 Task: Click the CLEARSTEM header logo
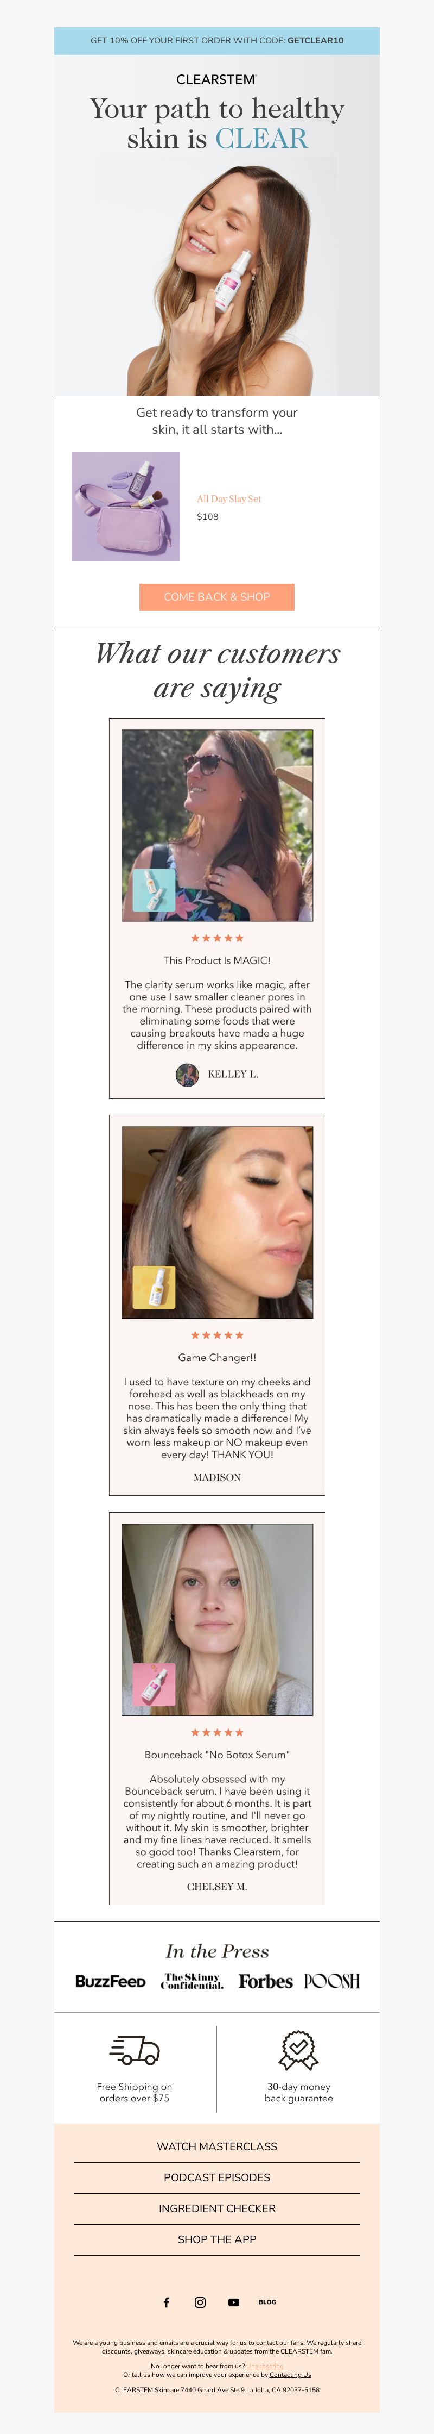coord(217,79)
